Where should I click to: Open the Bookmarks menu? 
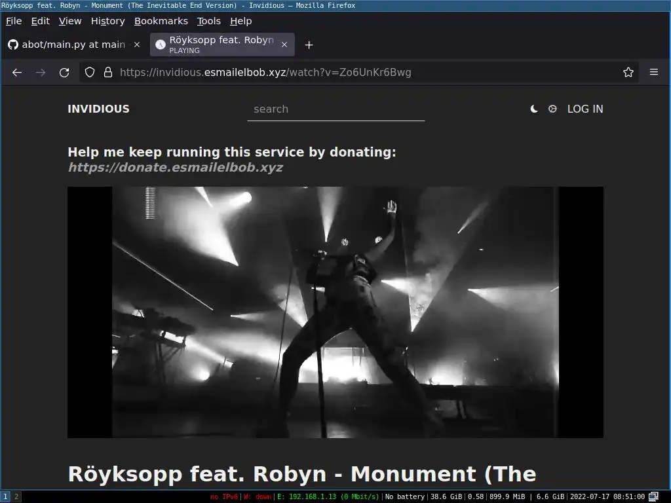161,21
